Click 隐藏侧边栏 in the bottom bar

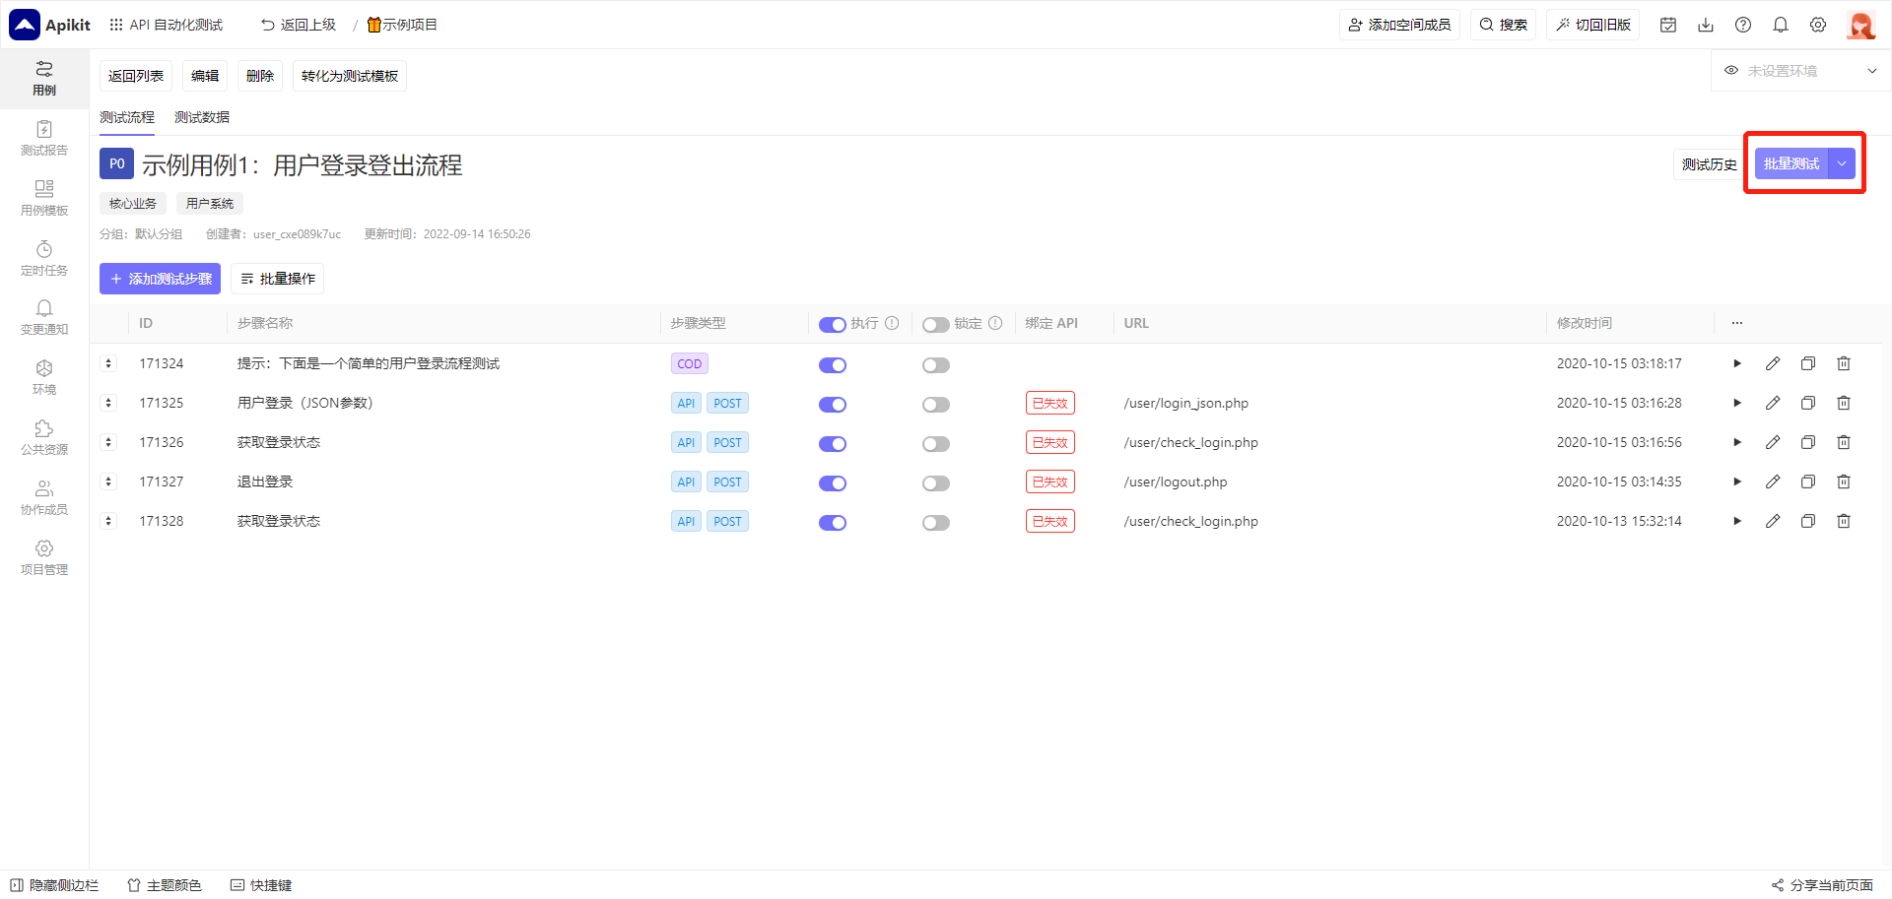[54, 885]
